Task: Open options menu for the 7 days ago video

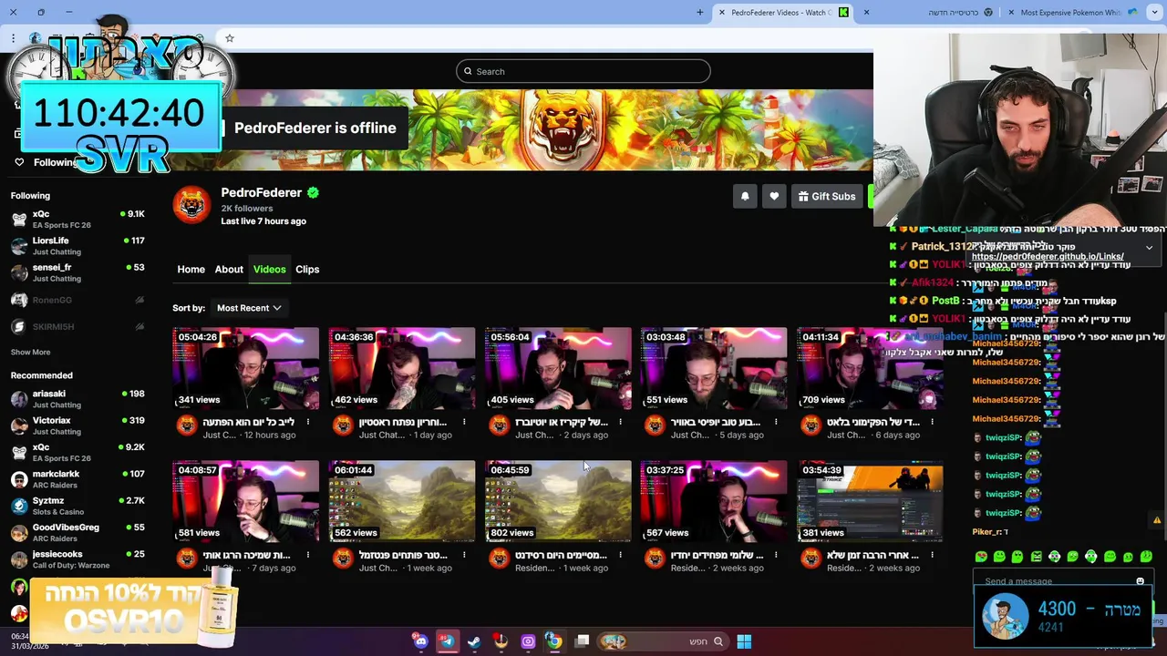Action: pyautogui.click(x=308, y=555)
